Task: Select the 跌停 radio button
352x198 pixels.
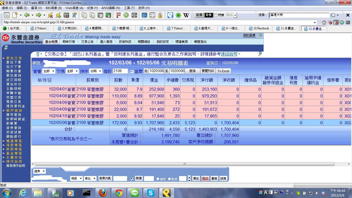Action: coord(169,179)
